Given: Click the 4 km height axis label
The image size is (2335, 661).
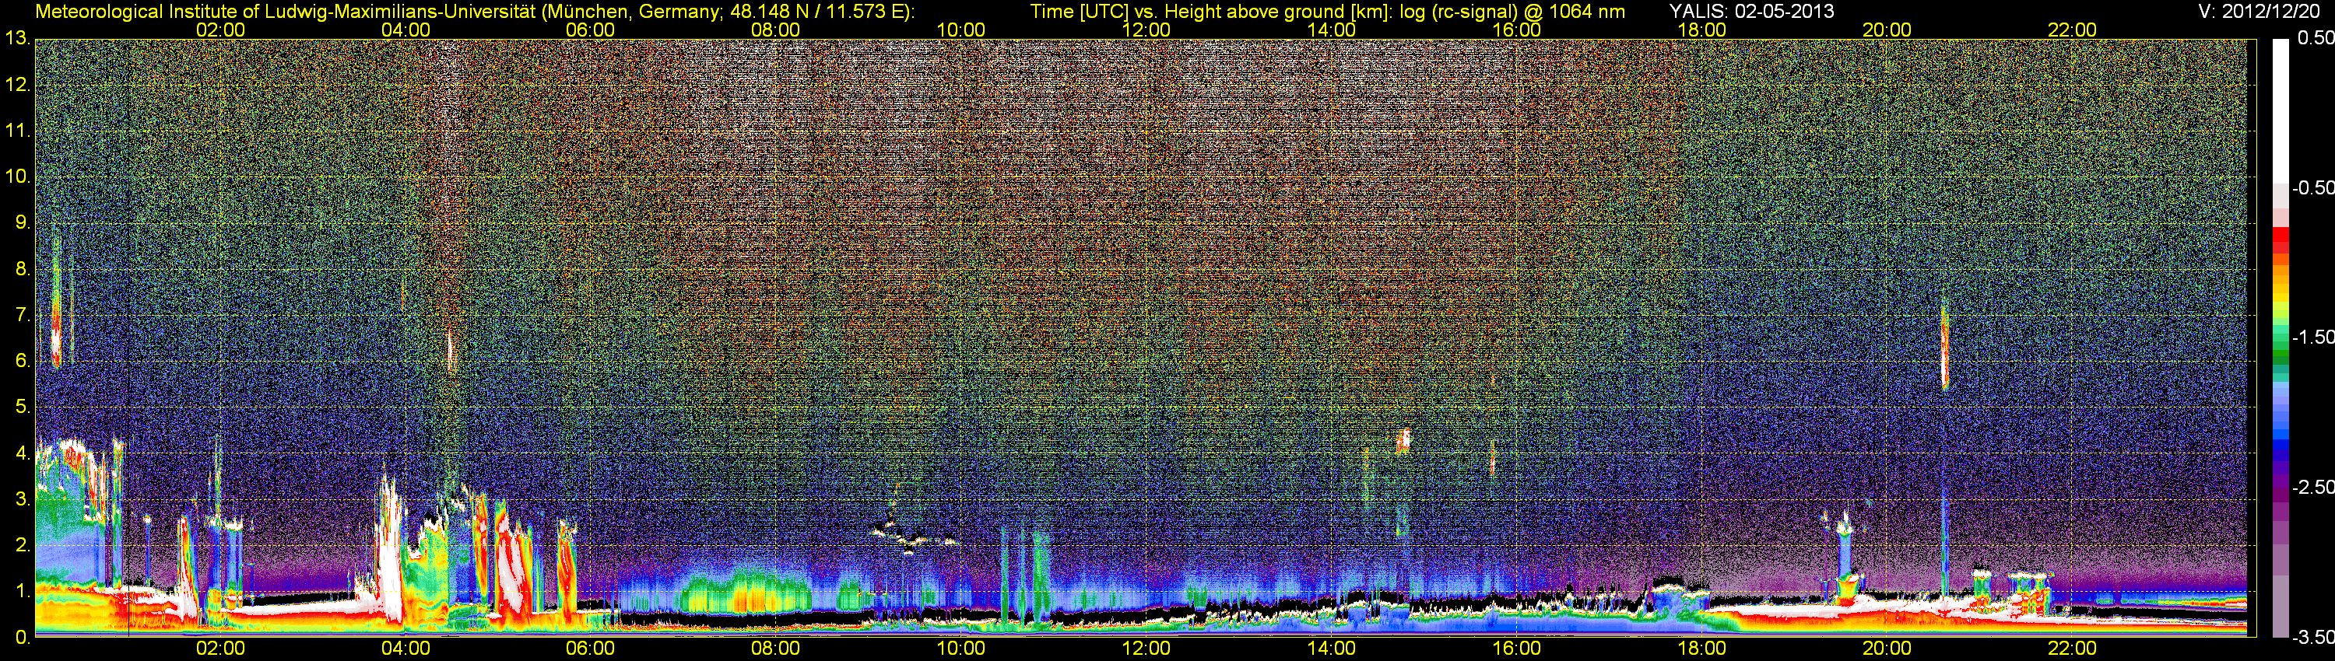Looking at the screenshot, I should pos(21,453).
